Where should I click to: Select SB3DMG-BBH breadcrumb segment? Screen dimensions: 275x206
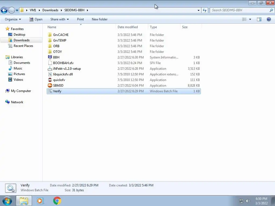click(74, 10)
